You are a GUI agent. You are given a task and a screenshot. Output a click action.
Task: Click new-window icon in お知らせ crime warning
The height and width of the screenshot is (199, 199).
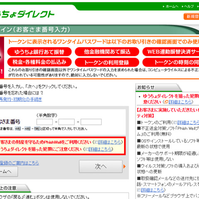pyautogui.click(x=167, y=102)
